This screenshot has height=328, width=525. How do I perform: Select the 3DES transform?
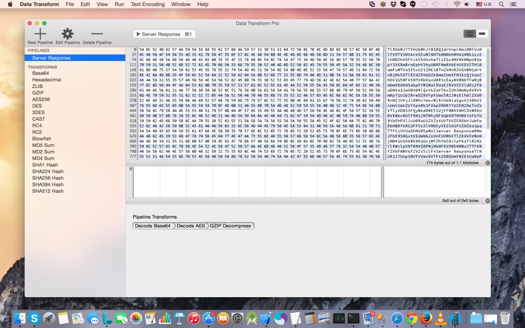(x=39, y=112)
